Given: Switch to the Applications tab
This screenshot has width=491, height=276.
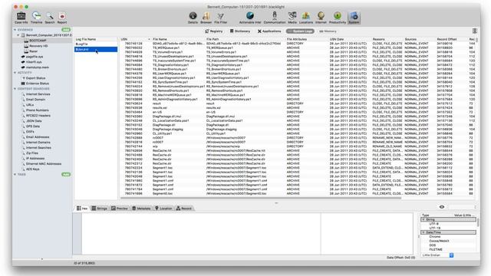Looking at the screenshot, I should tap(269, 31).
